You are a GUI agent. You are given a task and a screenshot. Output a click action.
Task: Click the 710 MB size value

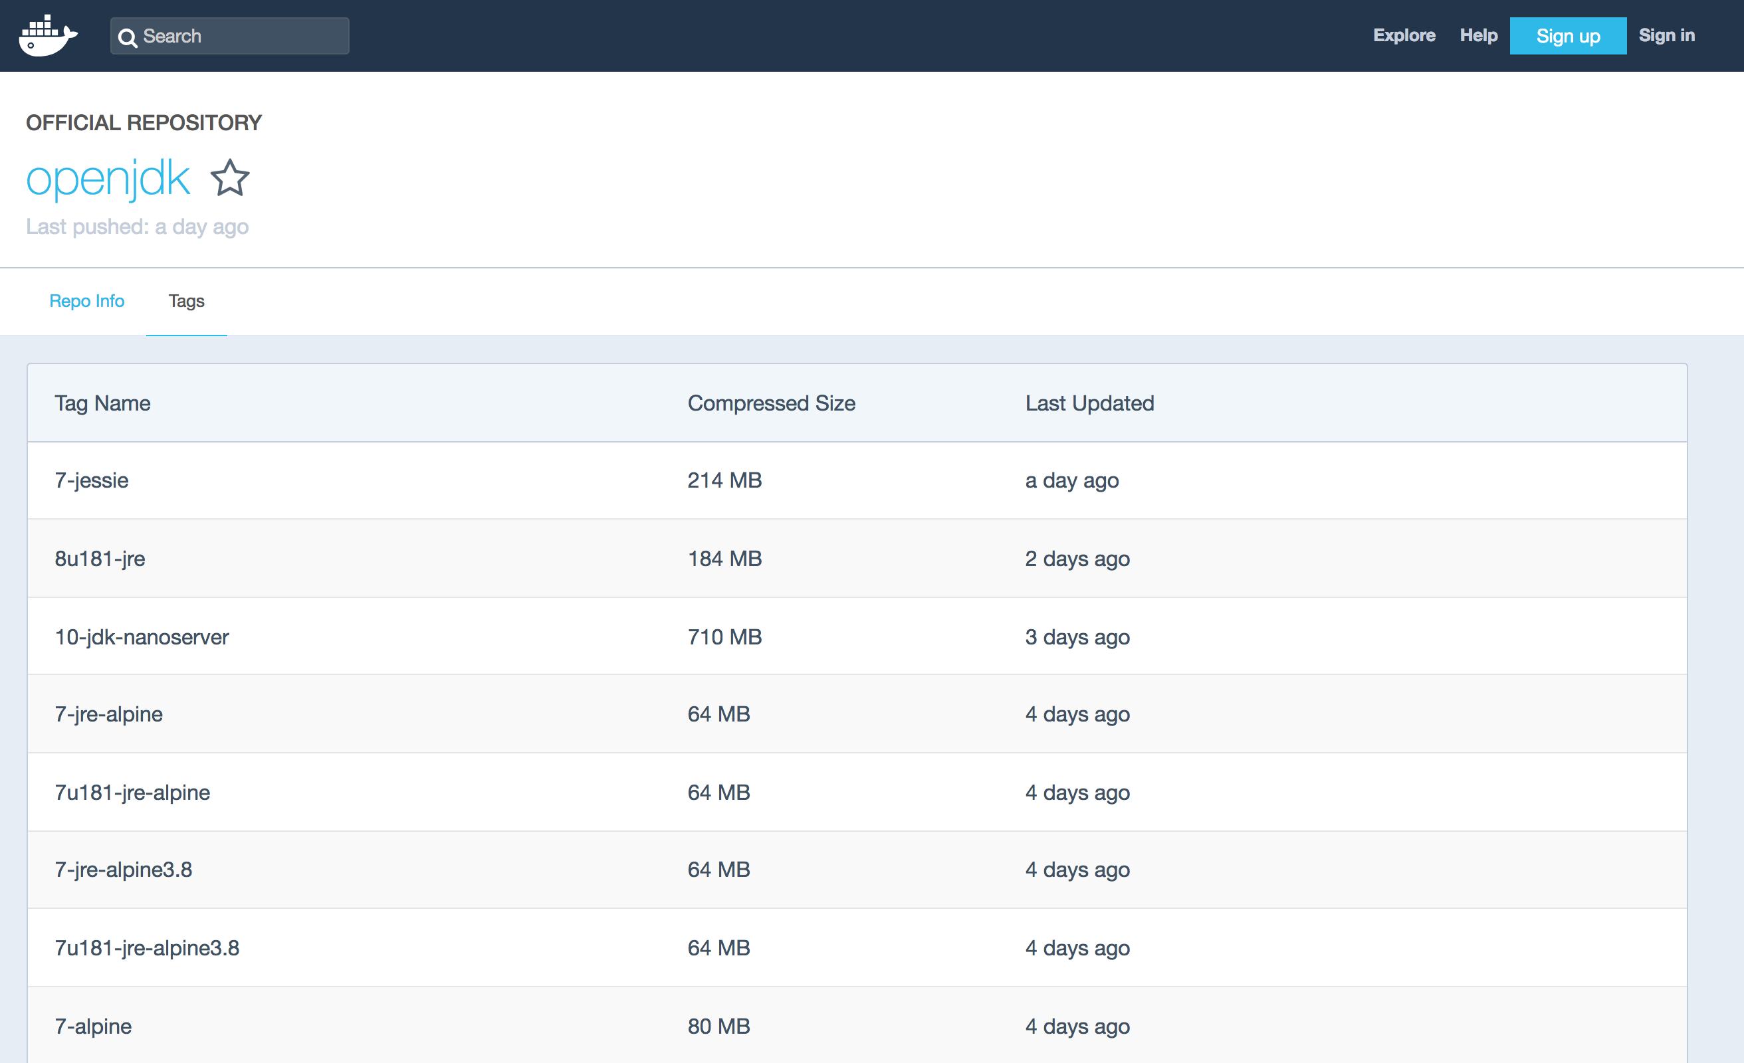724,637
